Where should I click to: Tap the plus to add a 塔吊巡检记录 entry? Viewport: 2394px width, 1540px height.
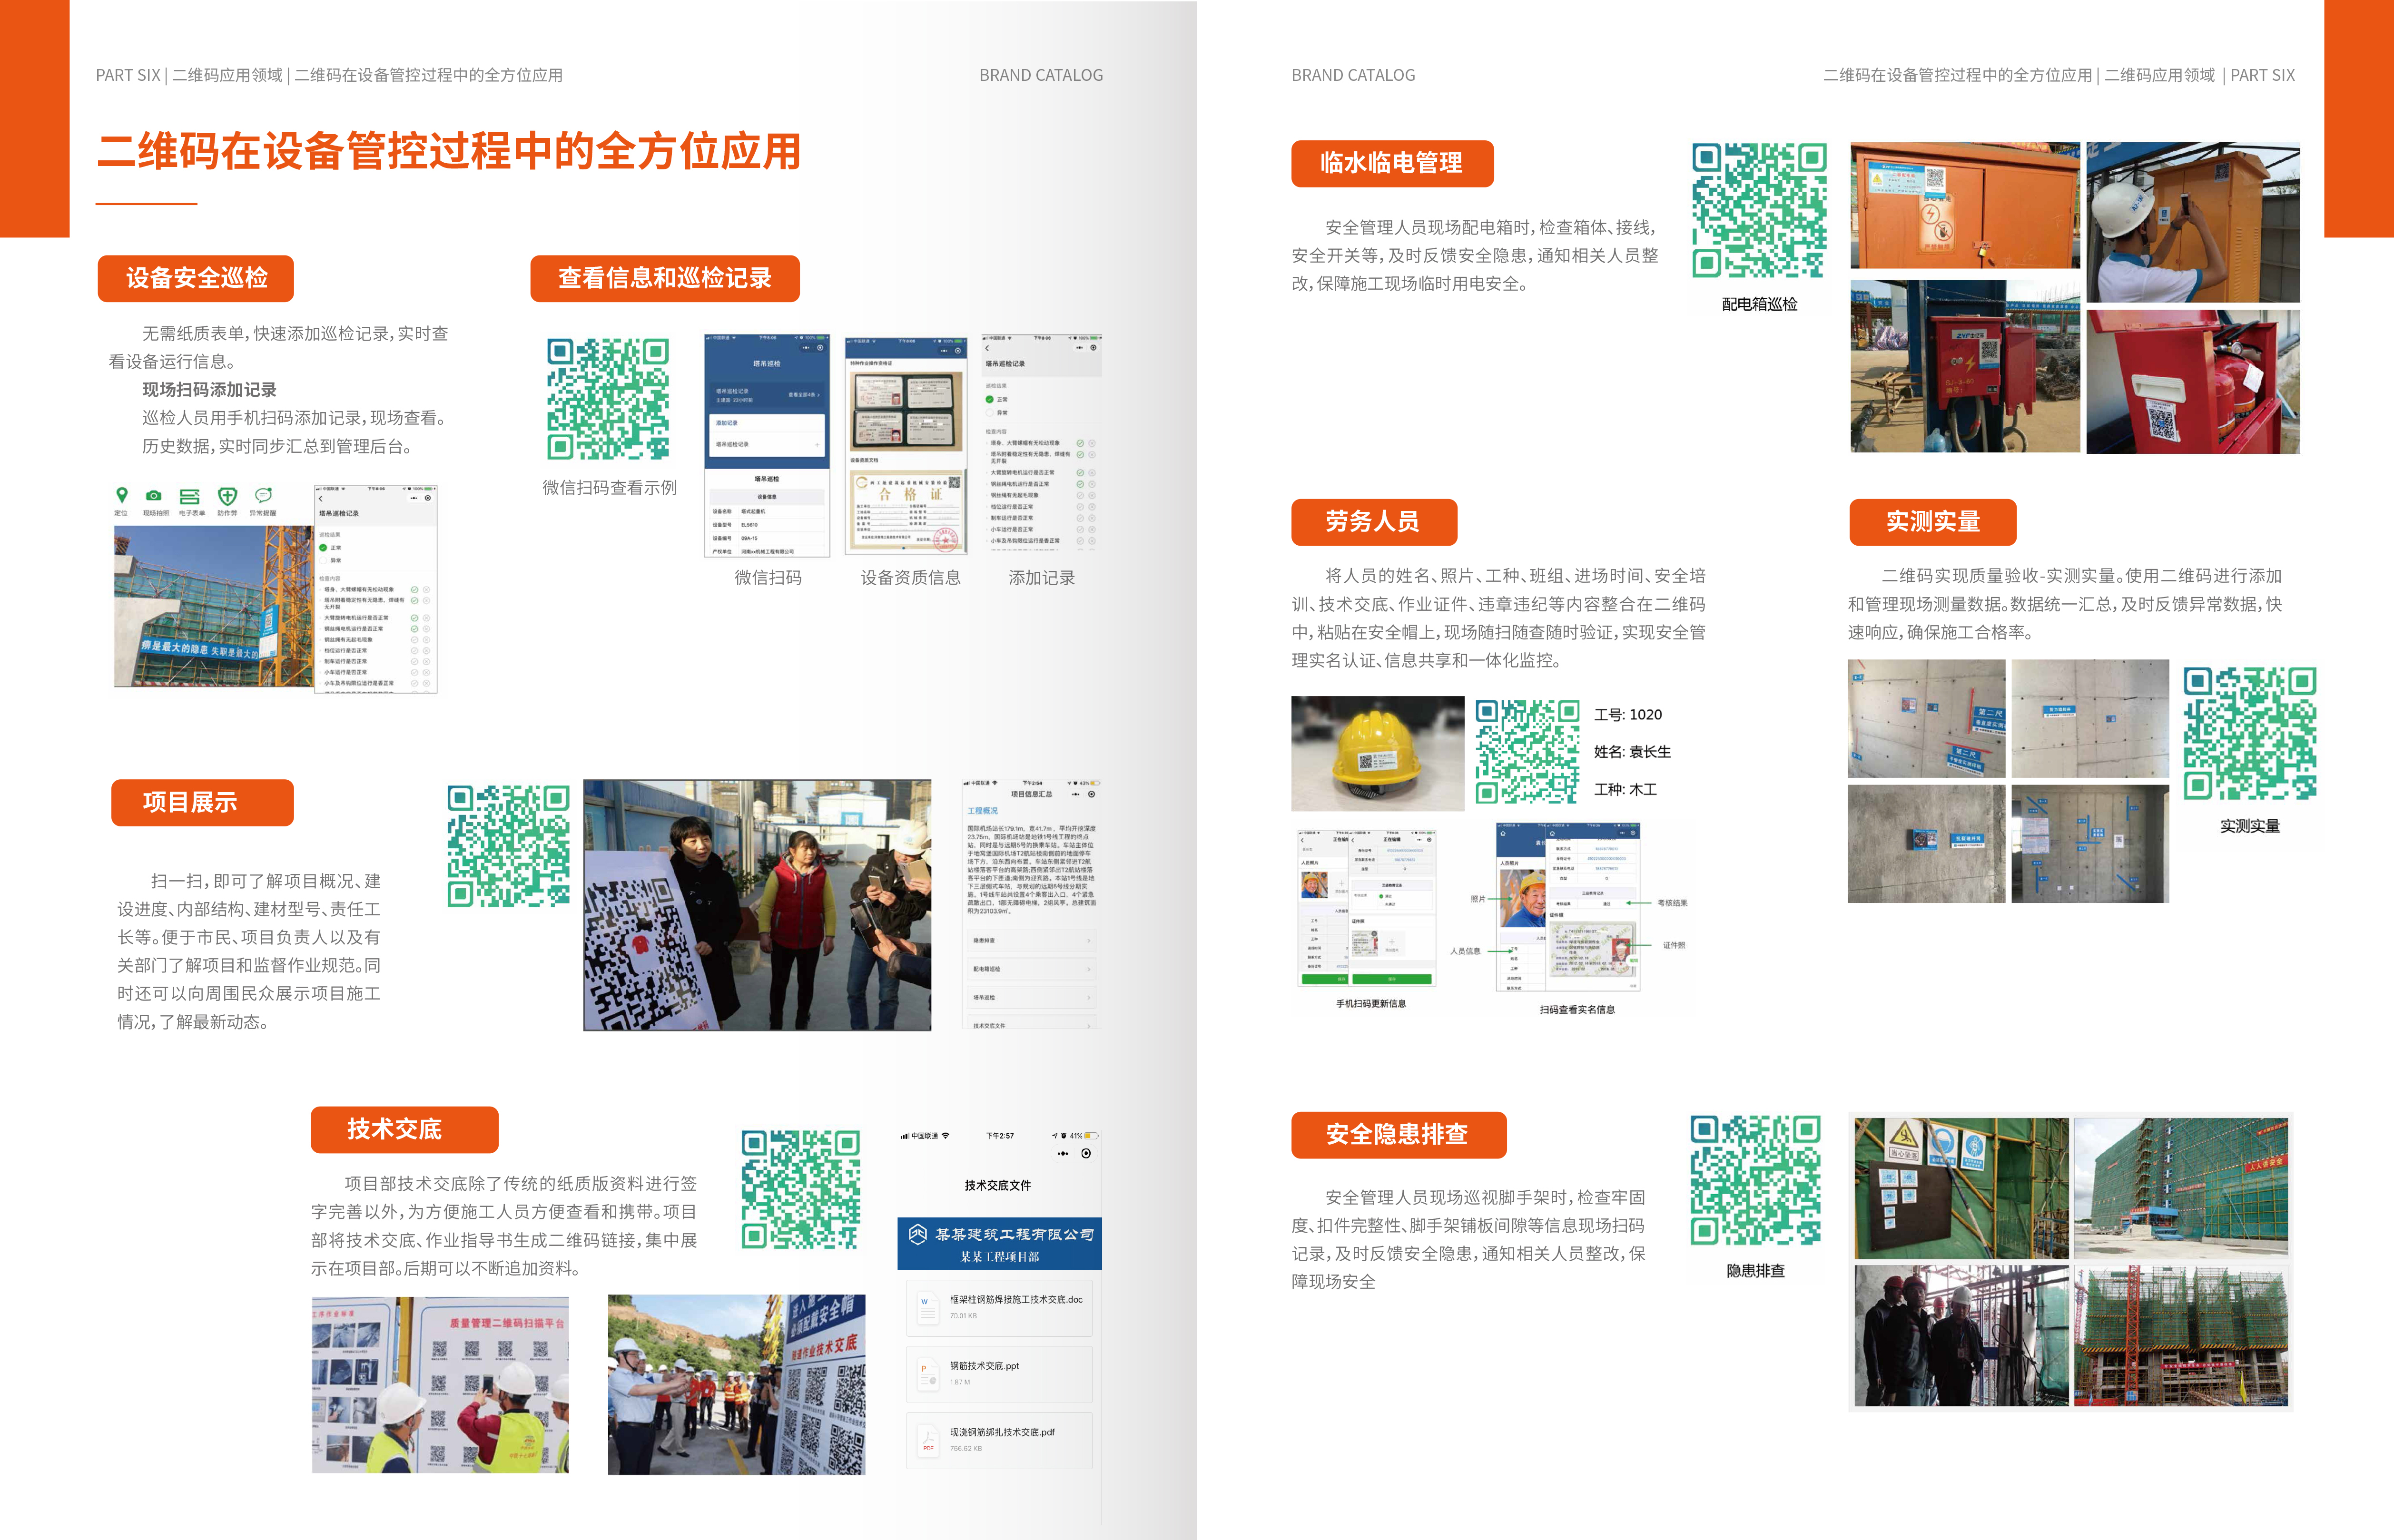[817, 445]
